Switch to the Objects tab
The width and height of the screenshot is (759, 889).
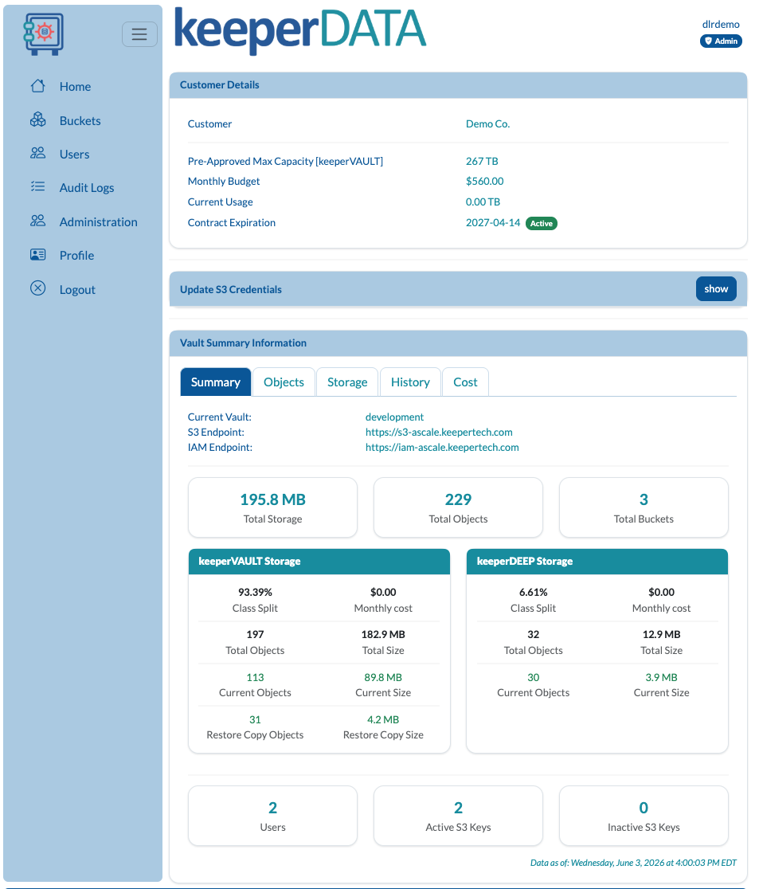click(284, 382)
